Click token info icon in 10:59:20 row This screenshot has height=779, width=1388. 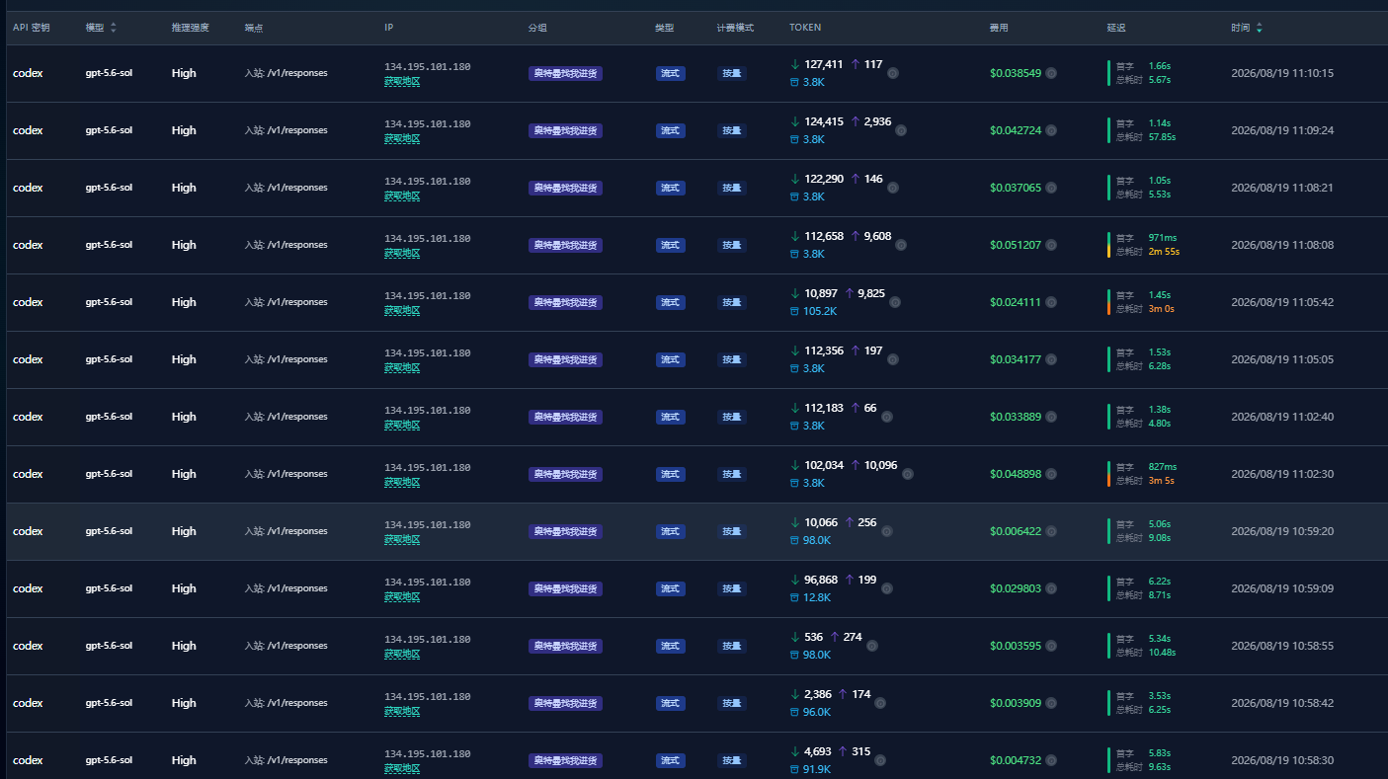click(x=886, y=531)
